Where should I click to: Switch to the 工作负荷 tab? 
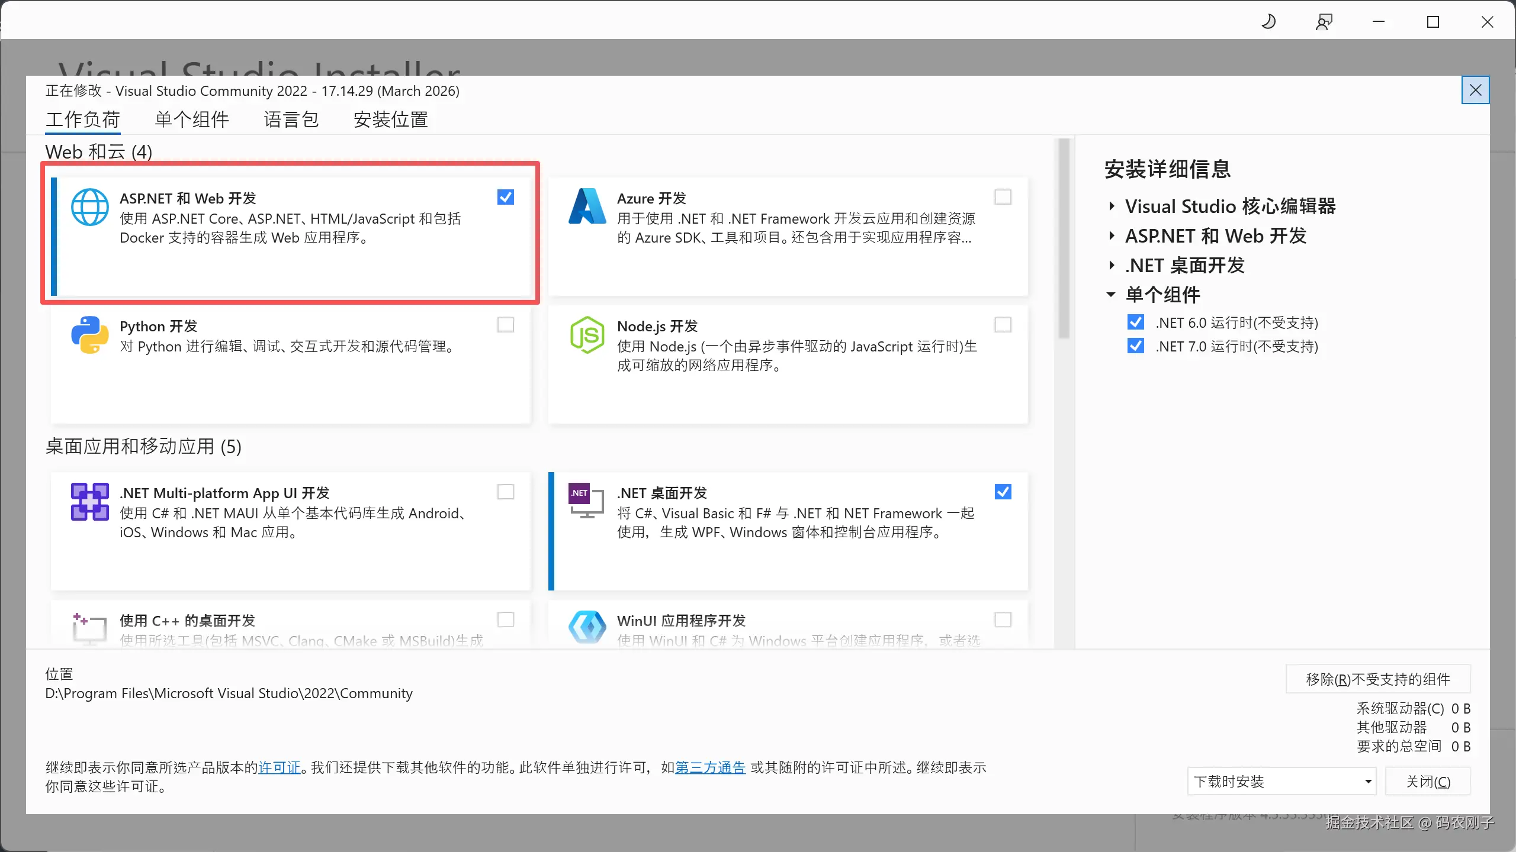(x=83, y=120)
